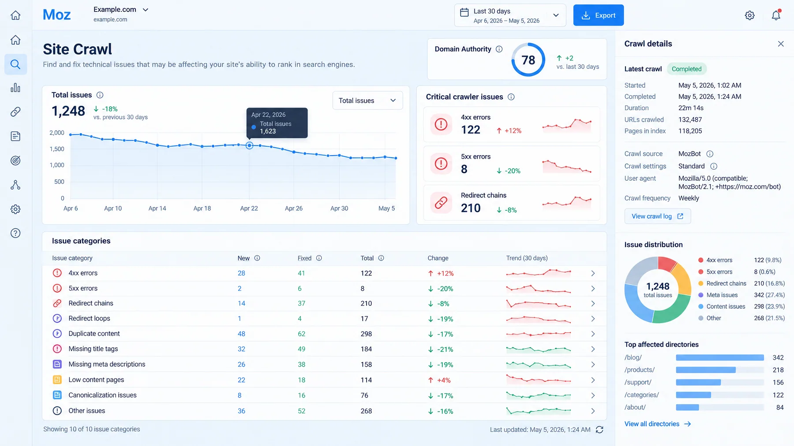Click the /blog/ directory bar
This screenshot has width=794, height=446.
click(720, 358)
